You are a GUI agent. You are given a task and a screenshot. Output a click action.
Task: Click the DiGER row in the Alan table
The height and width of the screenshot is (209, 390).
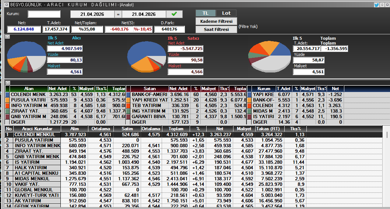tap(66, 122)
